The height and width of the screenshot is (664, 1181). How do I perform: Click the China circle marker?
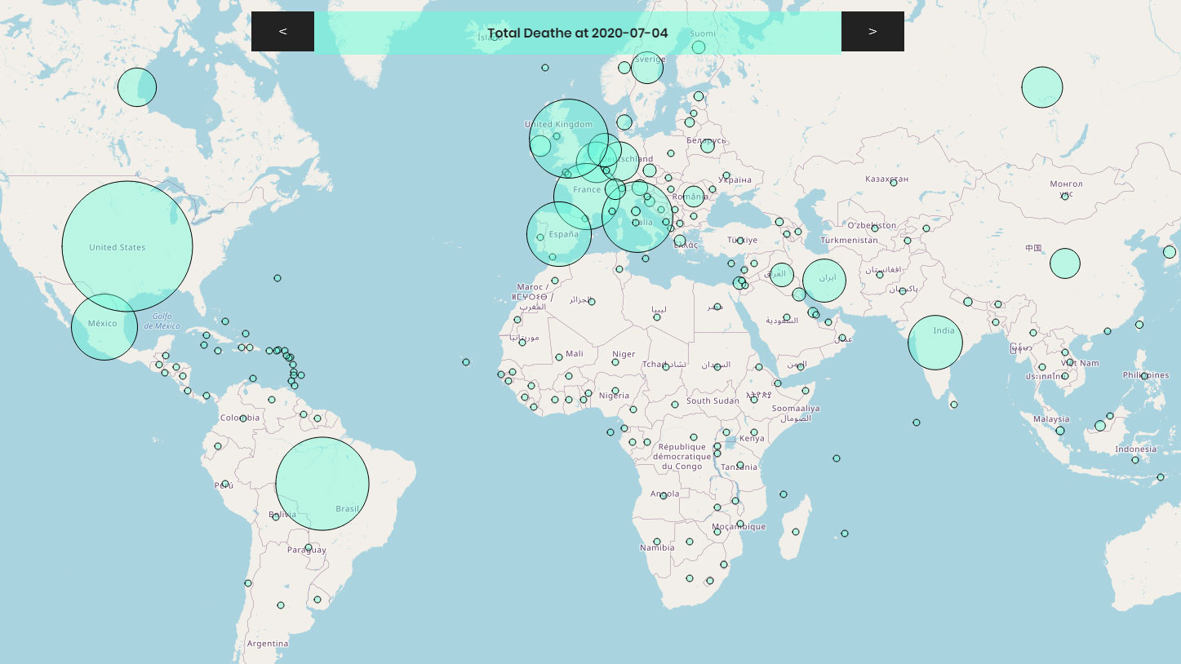click(x=1065, y=263)
